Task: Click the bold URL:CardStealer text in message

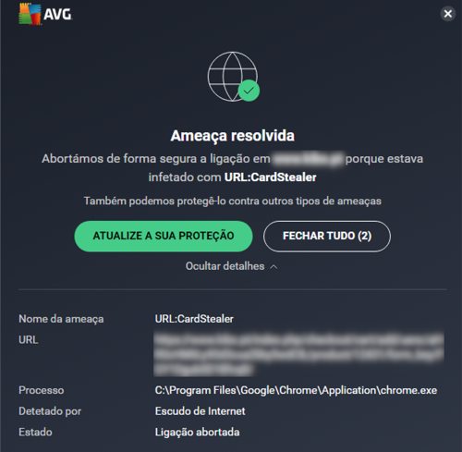Action: pos(271,177)
